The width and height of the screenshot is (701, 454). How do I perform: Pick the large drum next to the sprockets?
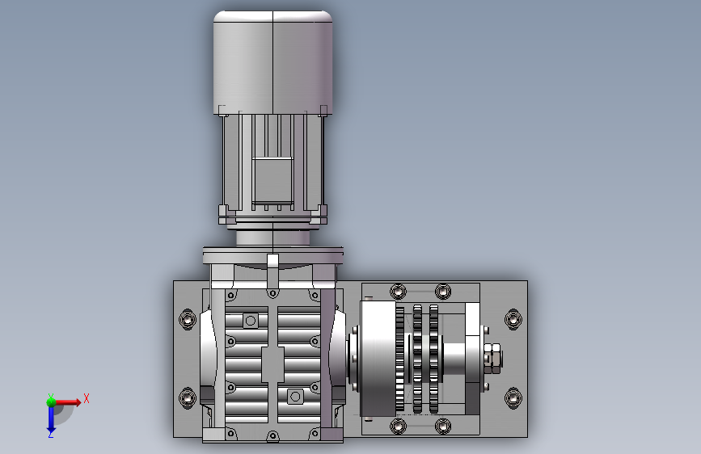click(378, 359)
